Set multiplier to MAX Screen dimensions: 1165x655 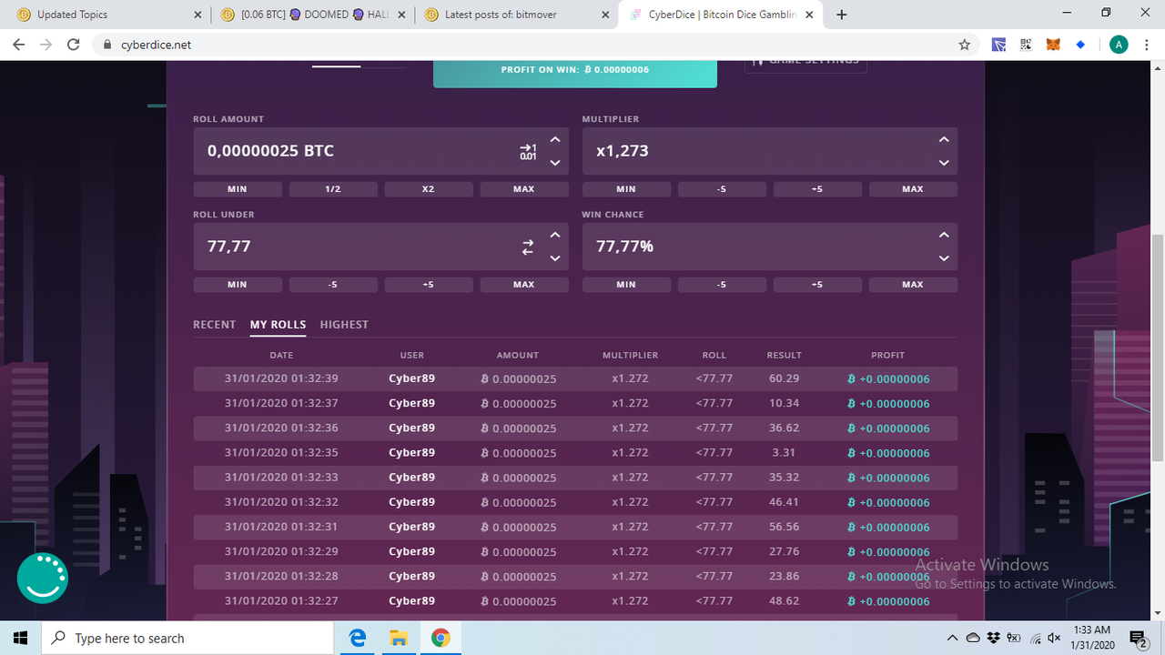(x=913, y=189)
